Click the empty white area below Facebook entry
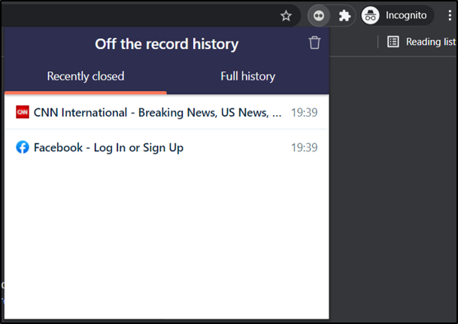 click(x=166, y=241)
